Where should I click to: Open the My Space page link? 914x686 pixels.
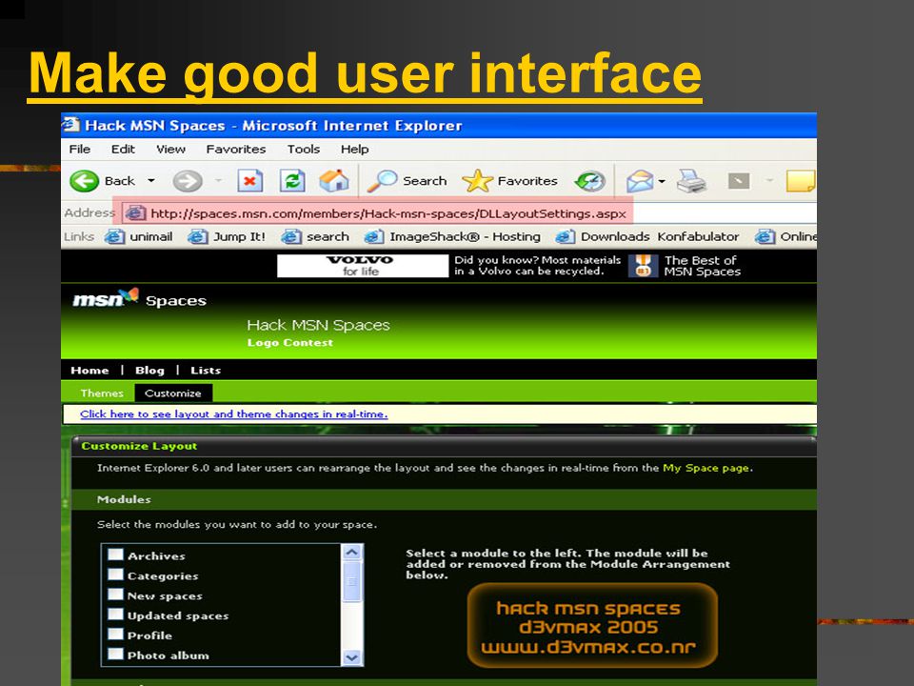pyautogui.click(x=705, y=468)
